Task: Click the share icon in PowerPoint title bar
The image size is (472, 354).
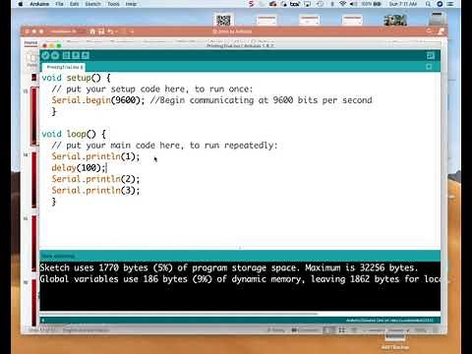Action: [x=442, y=31]
